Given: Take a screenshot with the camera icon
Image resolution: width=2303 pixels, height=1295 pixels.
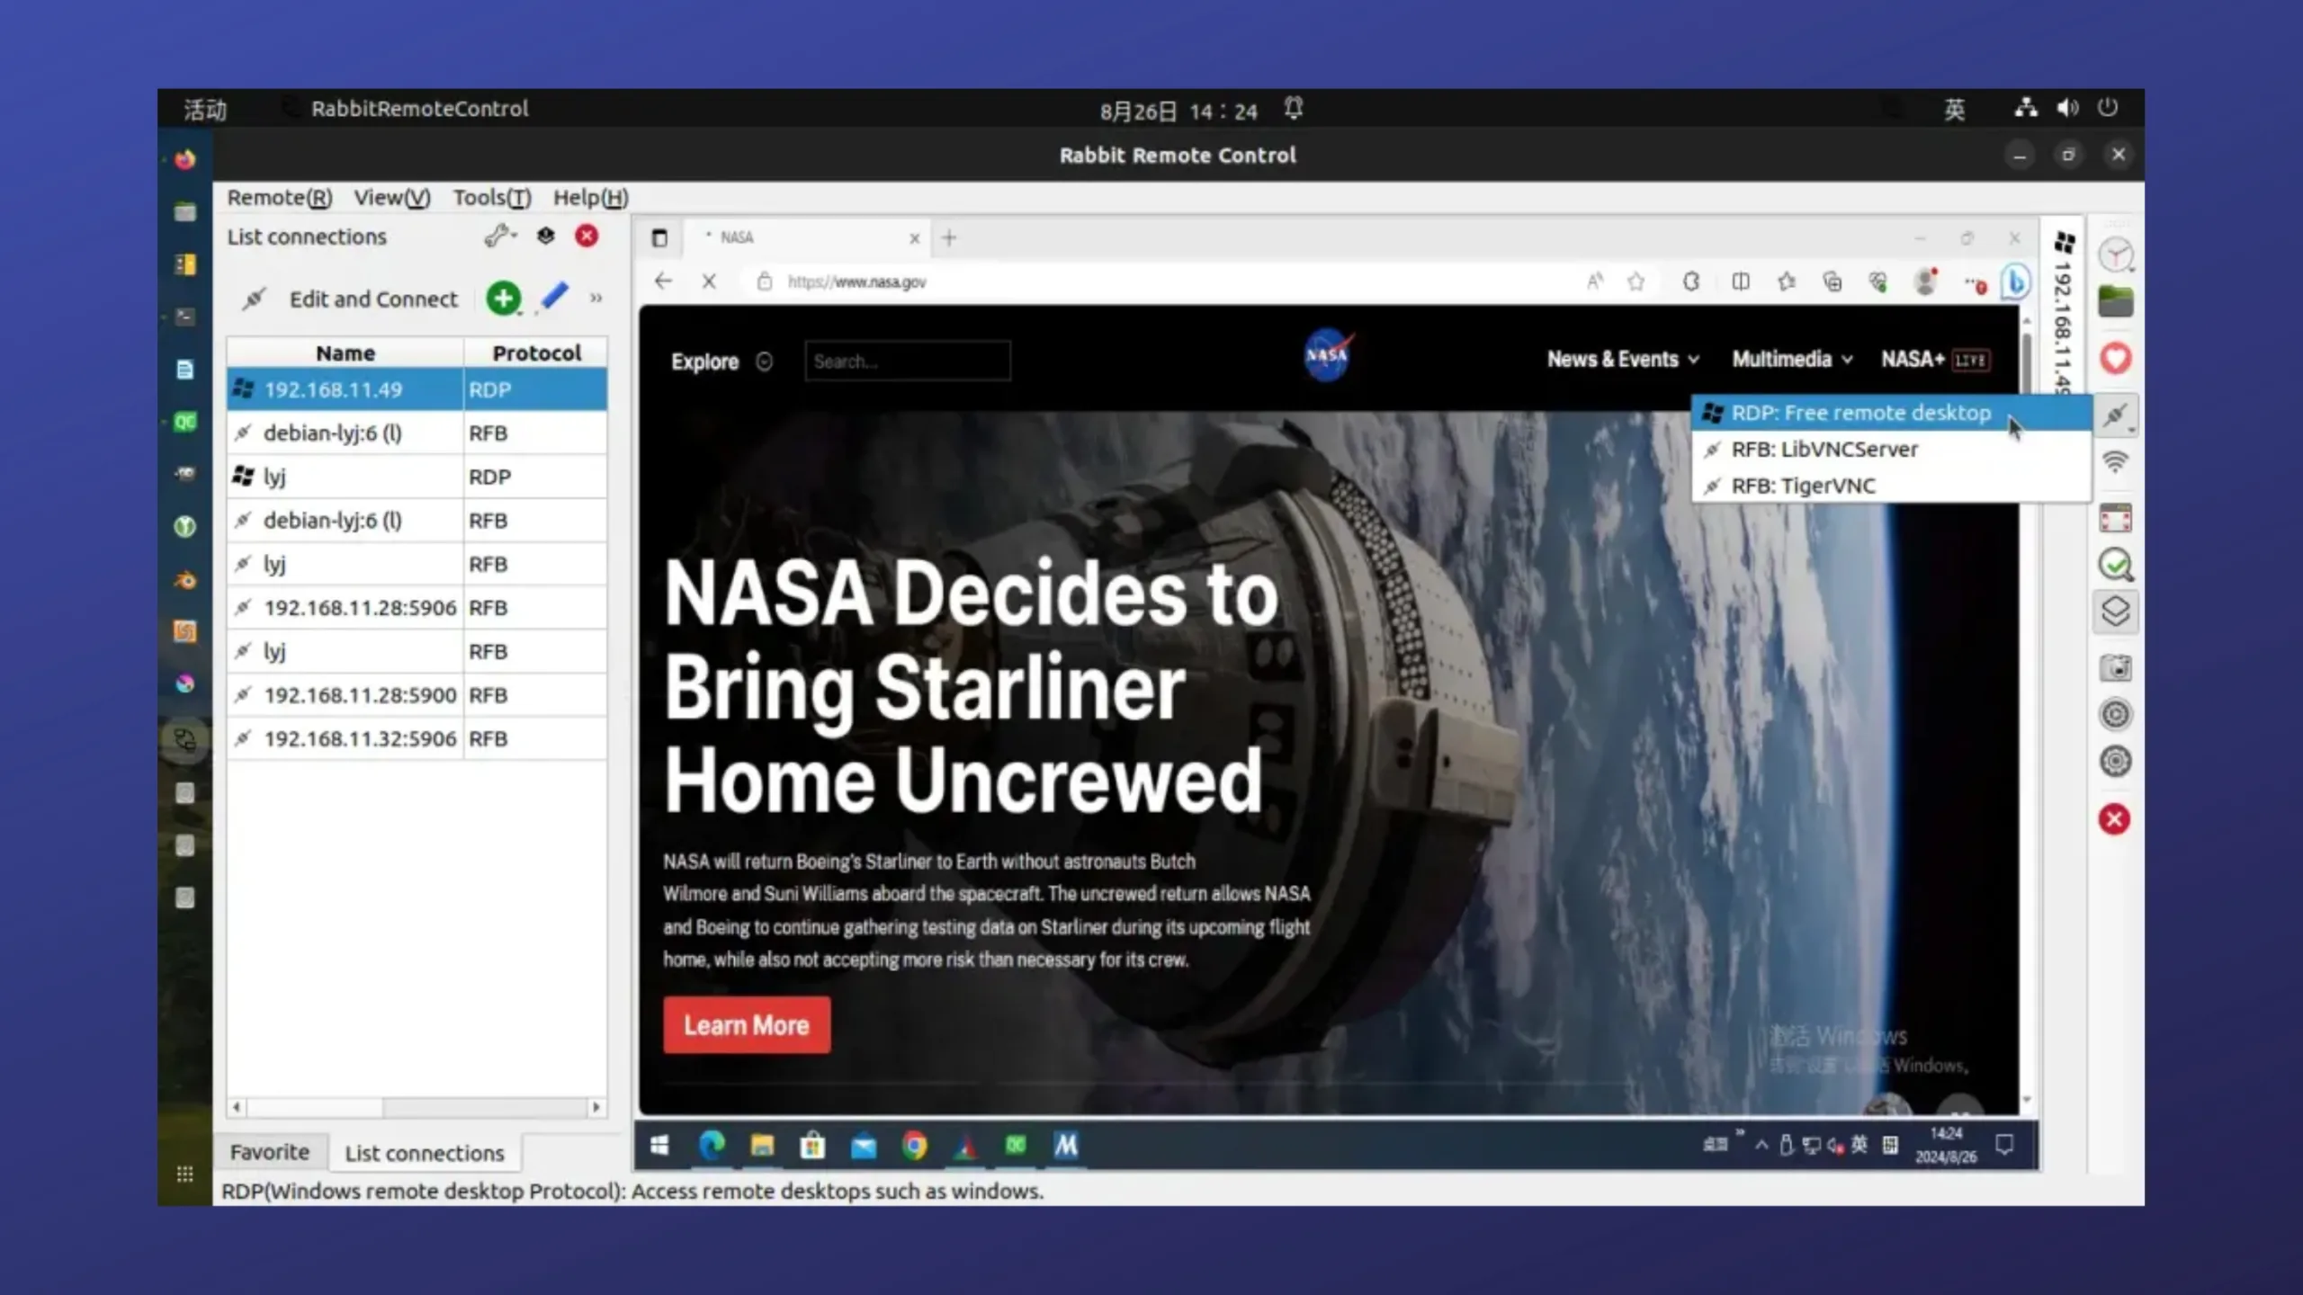Looking at the screenshot, I should tap(2116, 668).
